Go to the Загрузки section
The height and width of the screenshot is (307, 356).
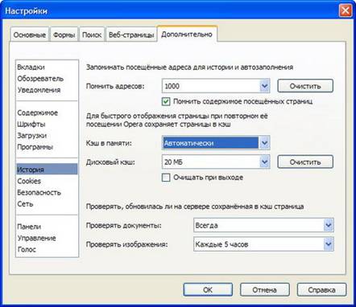(x=31, y=136)
